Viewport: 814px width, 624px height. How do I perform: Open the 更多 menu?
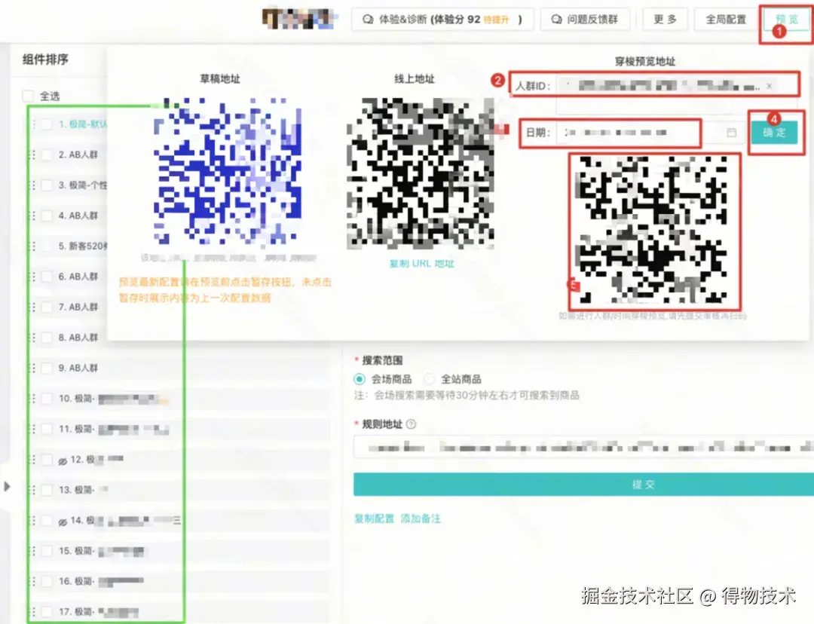(665, 20)
